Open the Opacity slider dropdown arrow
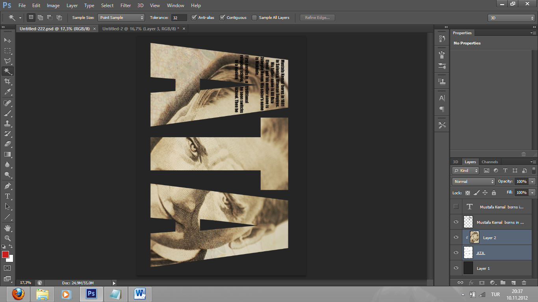Screen dimensions: 538x302 point(532,182)
